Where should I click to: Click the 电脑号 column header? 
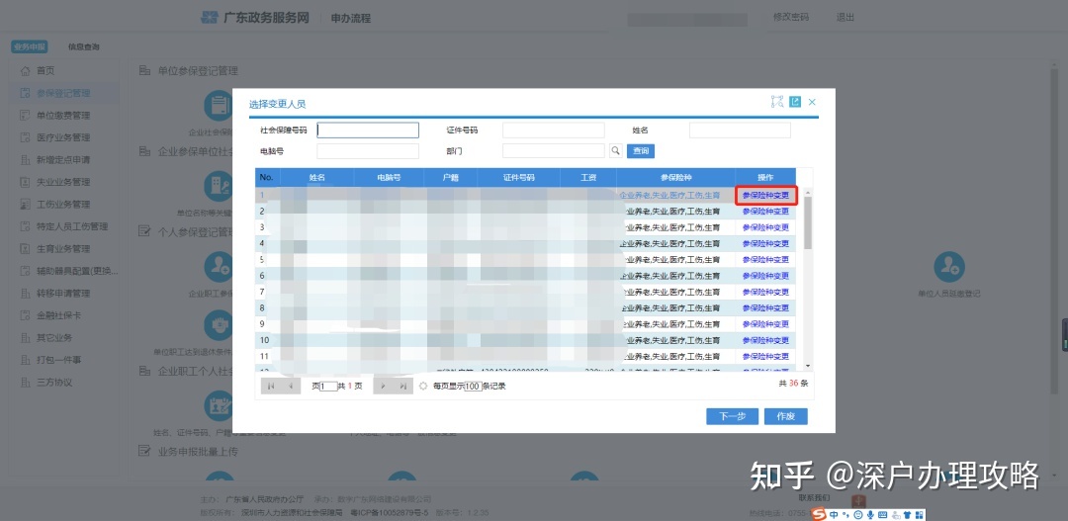(x=389, y=177)
